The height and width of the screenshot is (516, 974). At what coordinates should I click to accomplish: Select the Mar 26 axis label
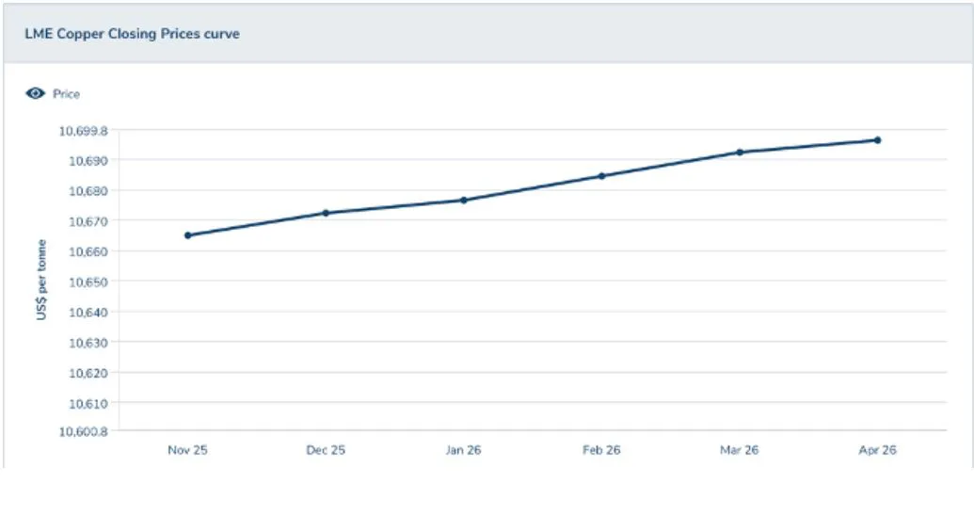click(x=739, y=450)
